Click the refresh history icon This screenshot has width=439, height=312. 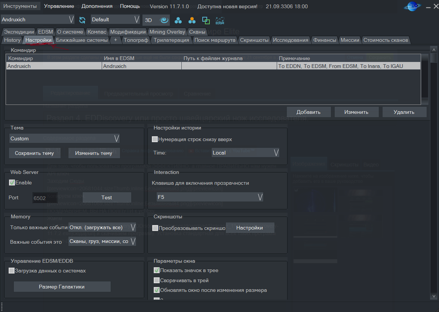(82, 20)
